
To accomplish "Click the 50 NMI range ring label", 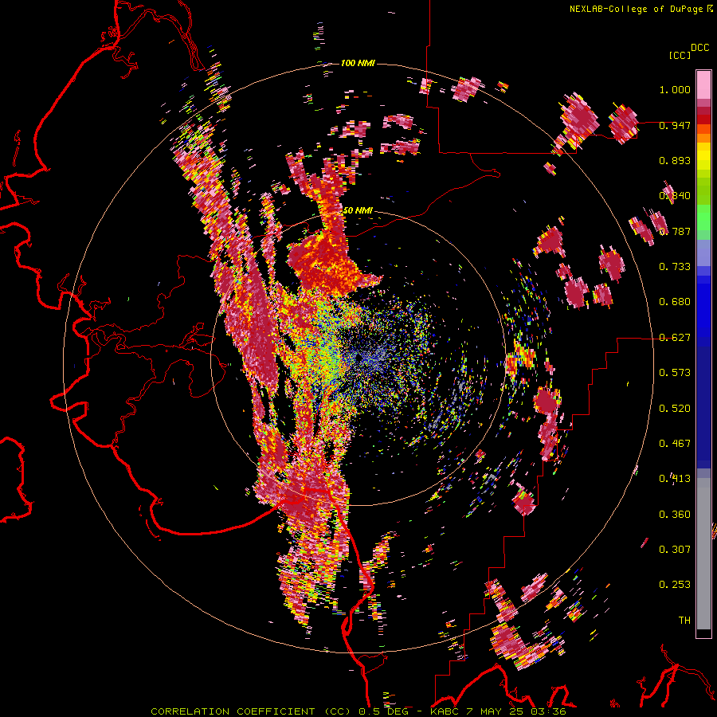I will pyautogui.click(x=358, y=210).
